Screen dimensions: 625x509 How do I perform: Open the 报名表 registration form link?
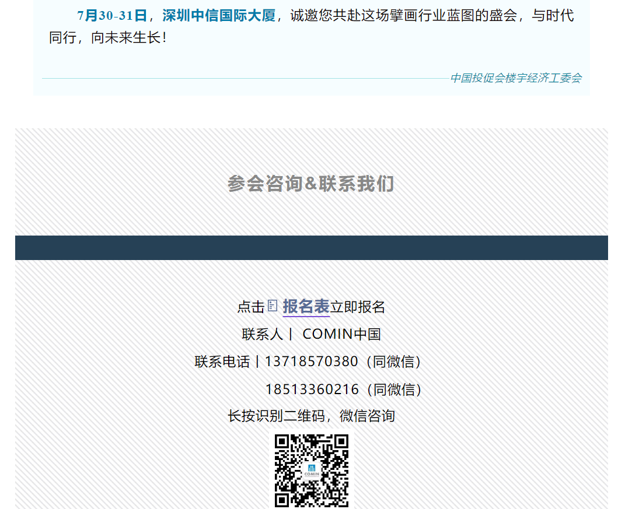point(306,306)
